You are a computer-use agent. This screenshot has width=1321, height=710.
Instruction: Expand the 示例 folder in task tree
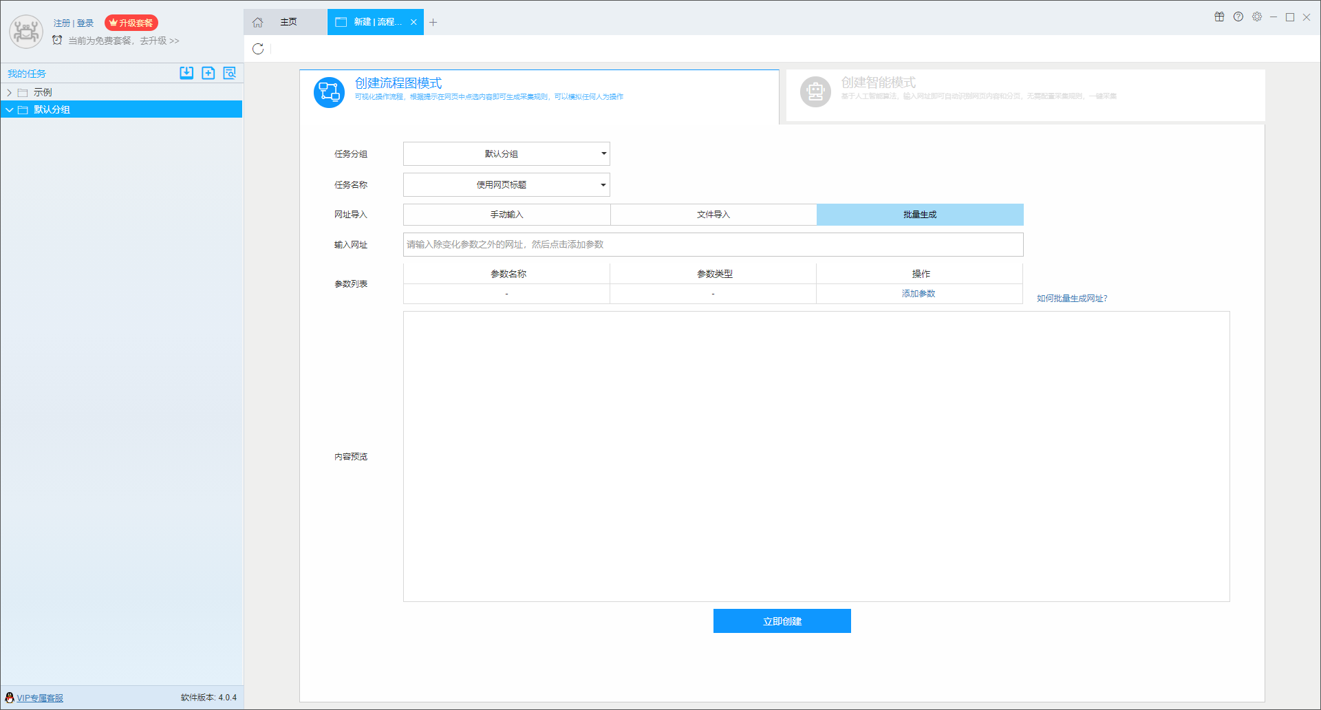pyautogui.click(x=10, y=92)
